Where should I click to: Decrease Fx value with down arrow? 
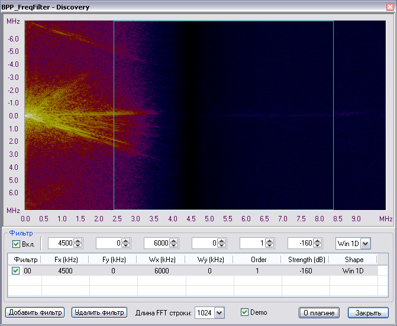click(78, 246)
